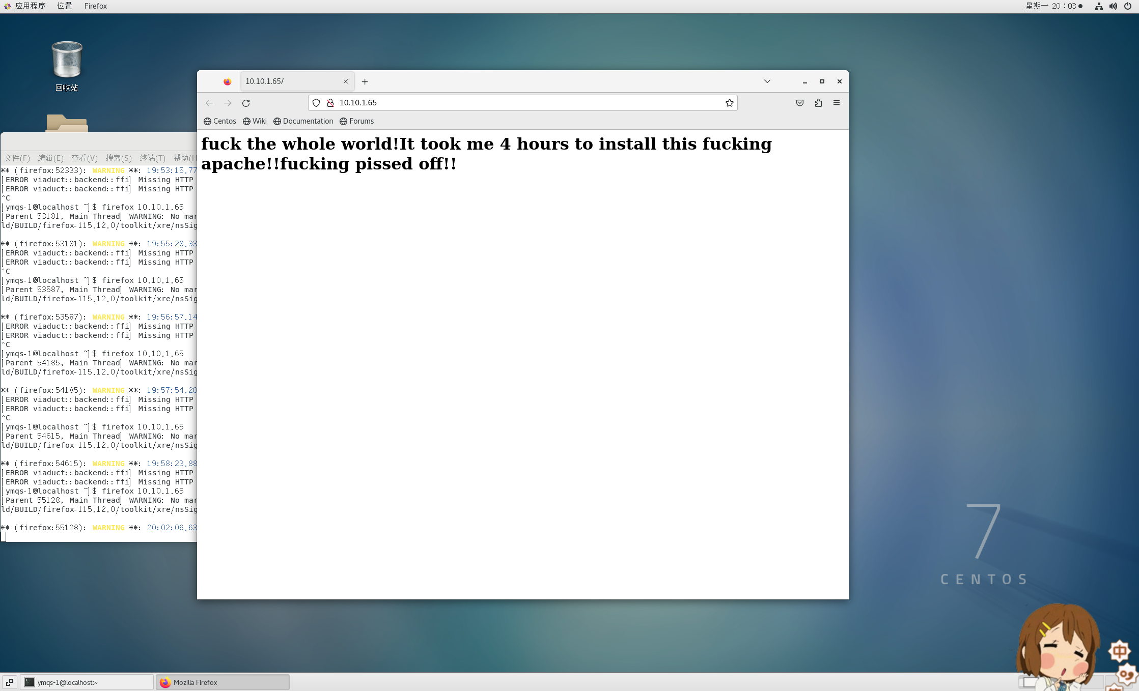Open the Extensions puzzle-piece icon
1139x691 pixels.
[818, 103]
